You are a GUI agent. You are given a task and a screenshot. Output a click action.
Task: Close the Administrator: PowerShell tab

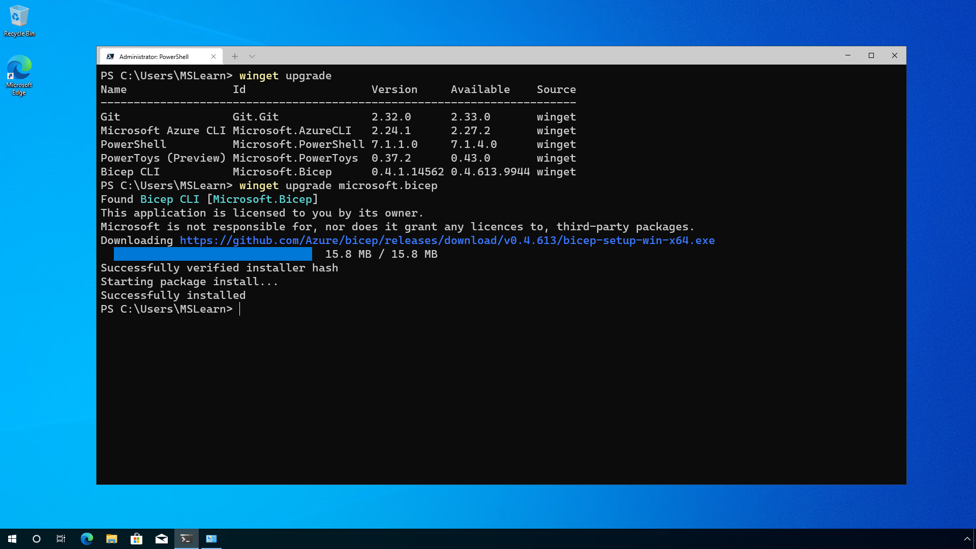pos(213,56)
